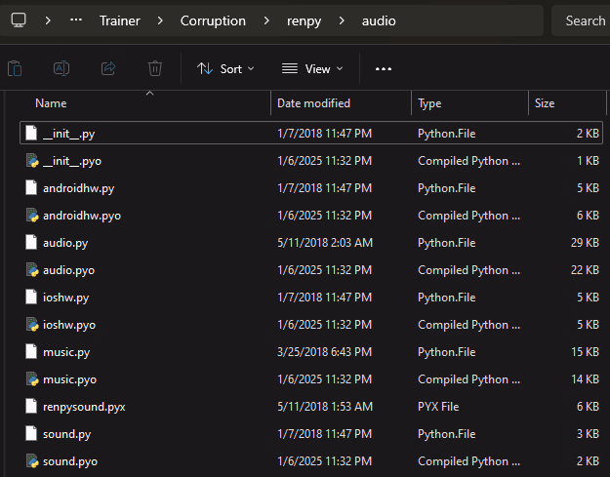The width and height of the screenshot is (610, 477).
Task: Click the 22 KB size cell
Action: tap(585, 270)
